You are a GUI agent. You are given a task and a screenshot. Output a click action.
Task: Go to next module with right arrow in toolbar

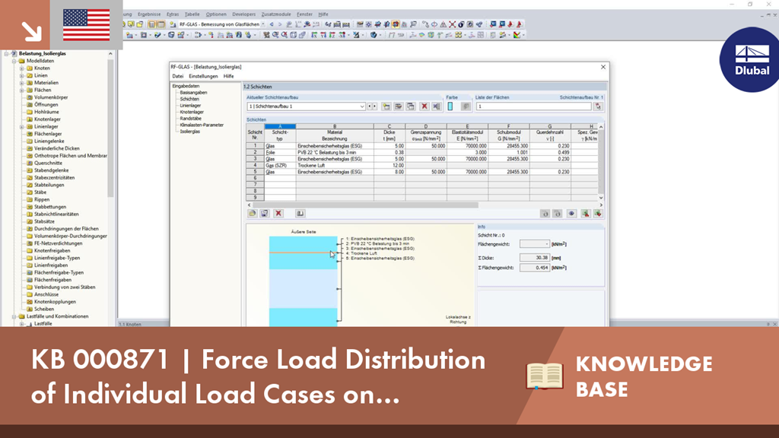click(x=280, y=24)
